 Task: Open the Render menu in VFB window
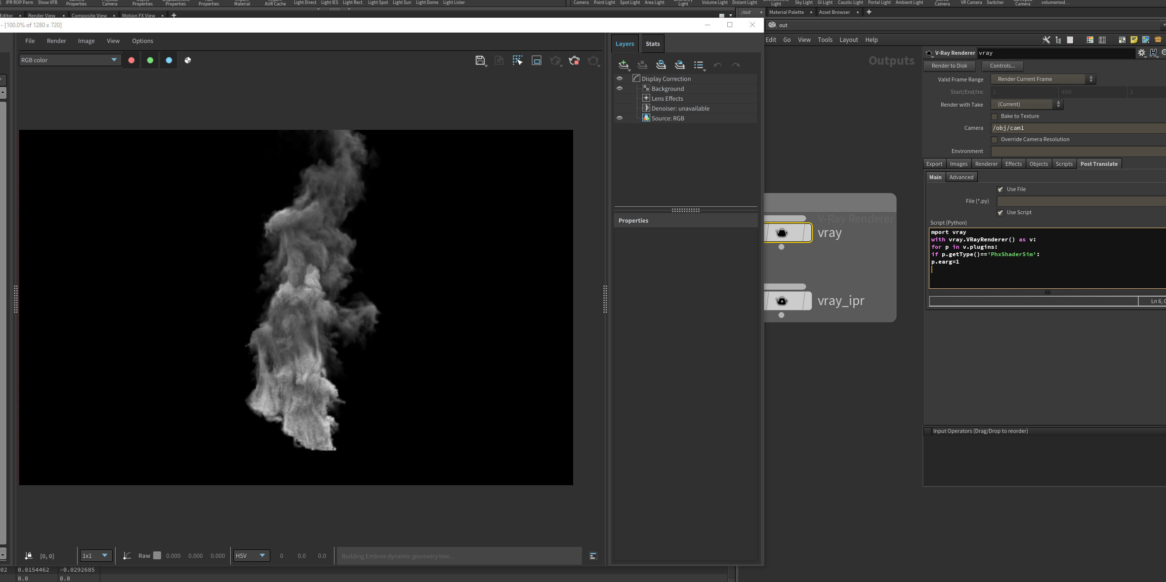tap(56, 41)
